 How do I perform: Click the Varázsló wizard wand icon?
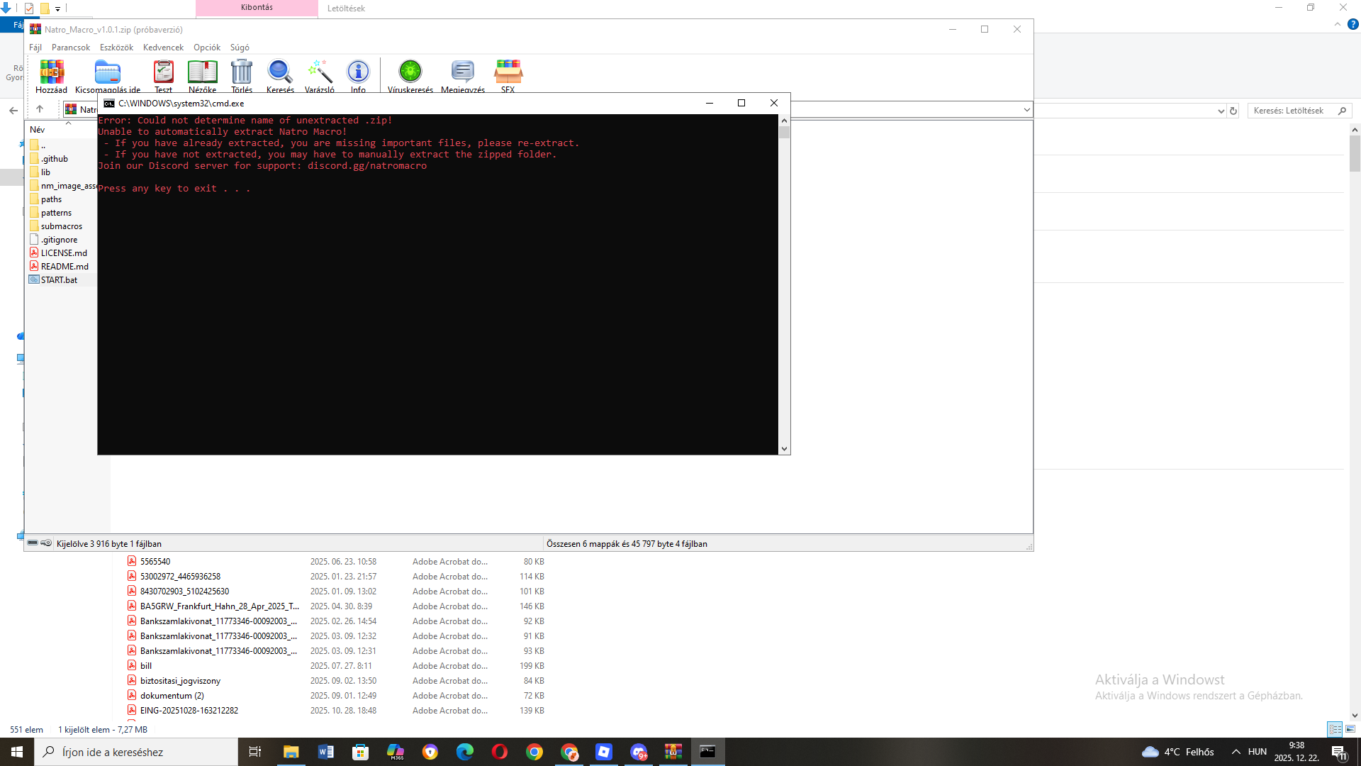319,73
